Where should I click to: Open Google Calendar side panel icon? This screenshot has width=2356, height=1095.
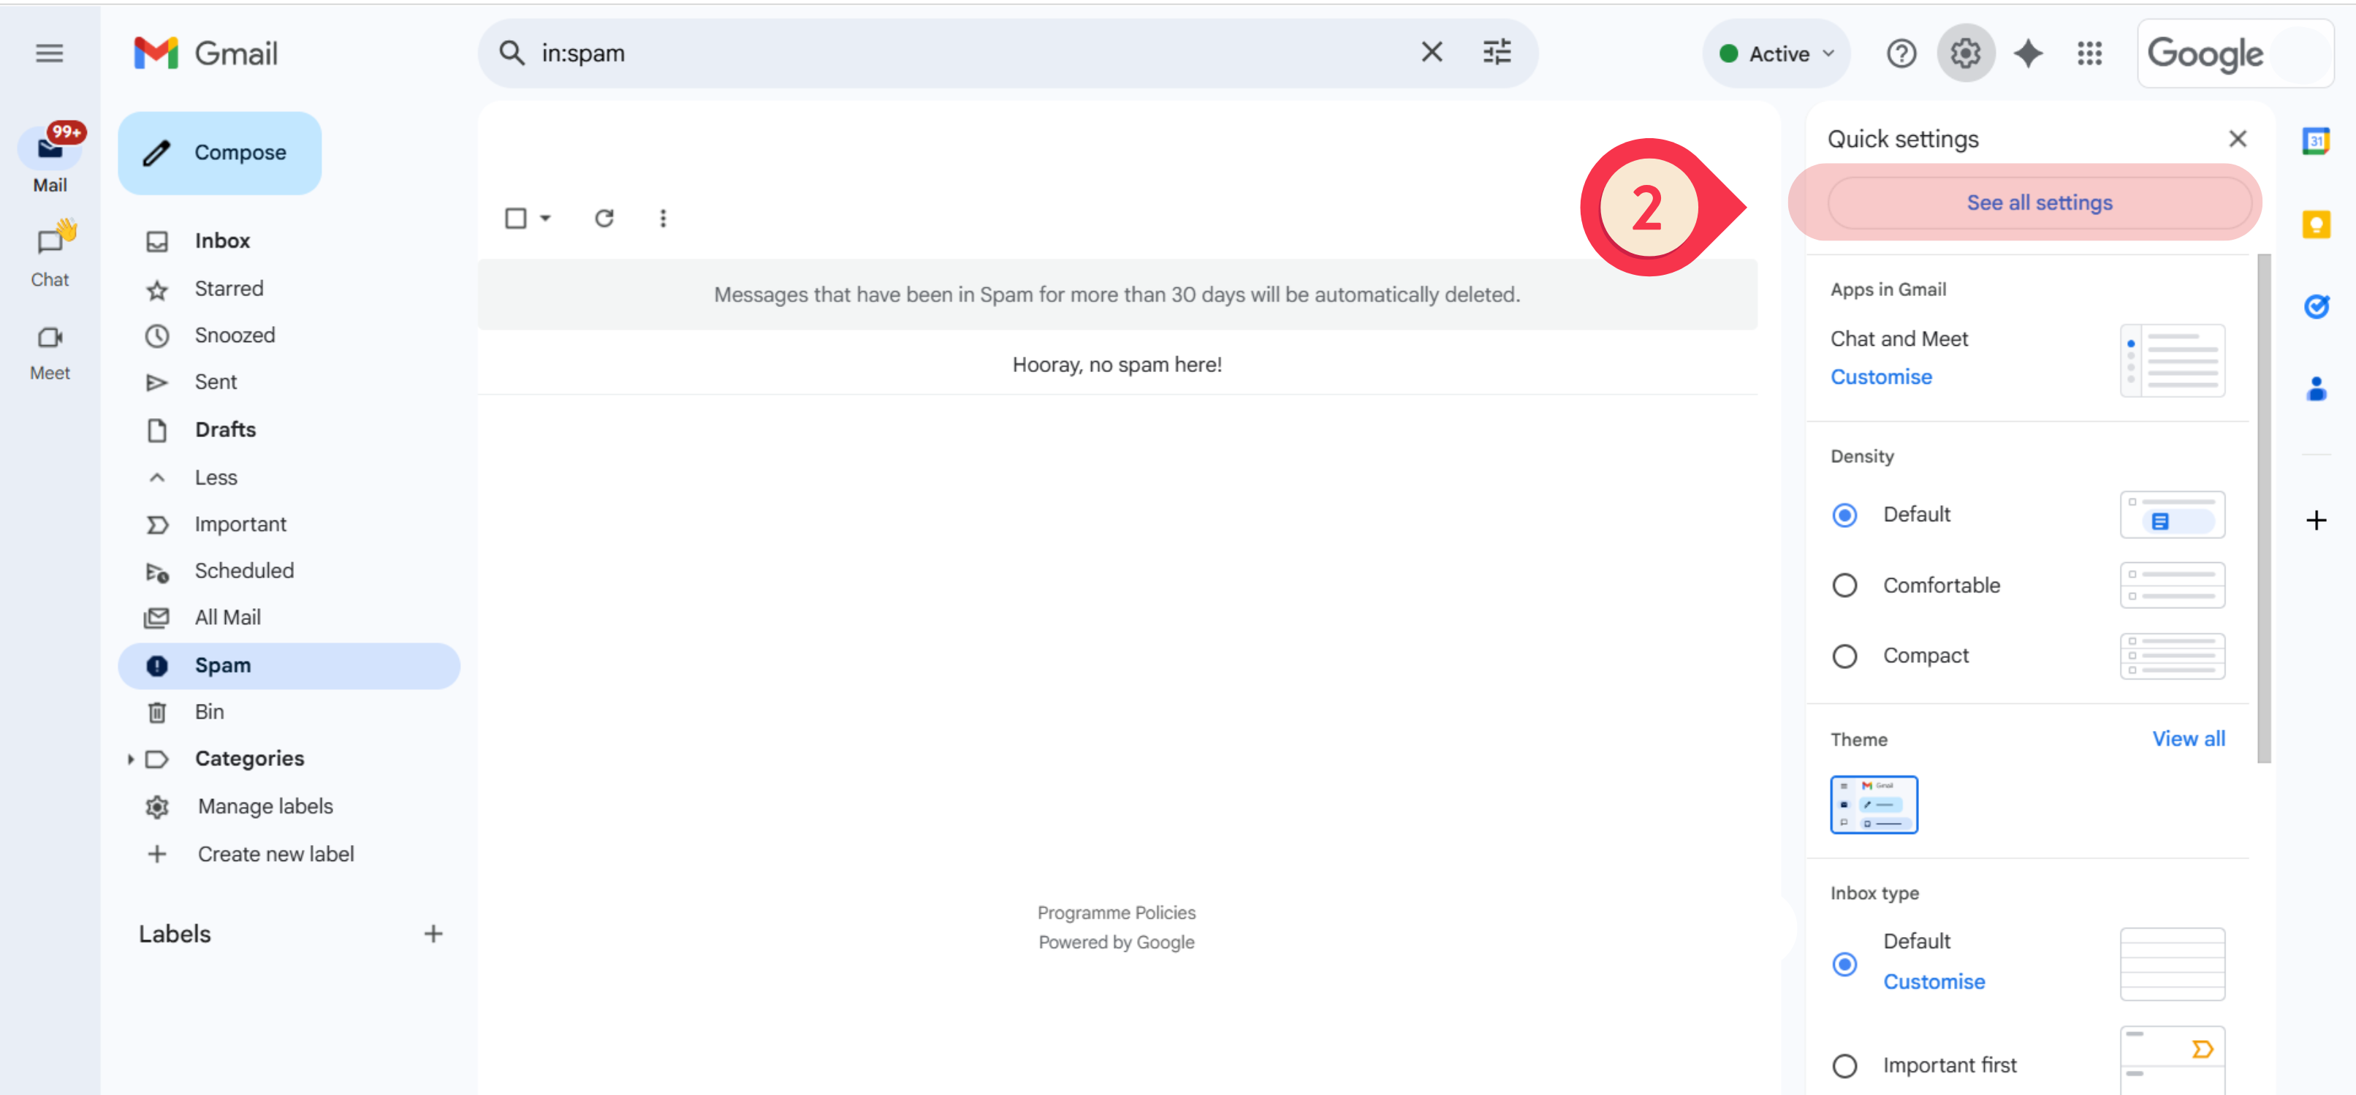(x=2315, y=141)
